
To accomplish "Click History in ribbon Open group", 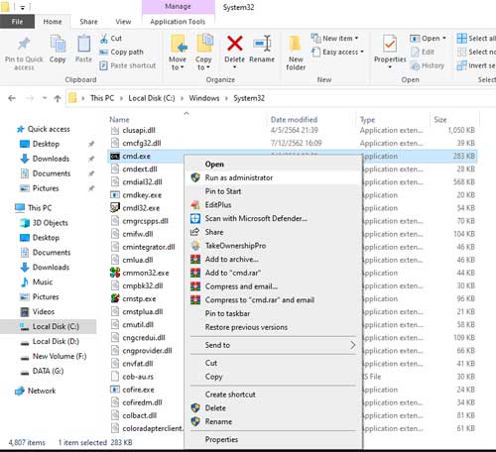I will (428, 65).
